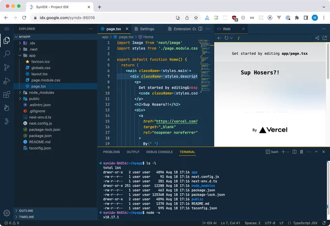Open package.json in file explorer
Viewport: 330px width, 226px height.
55,136
